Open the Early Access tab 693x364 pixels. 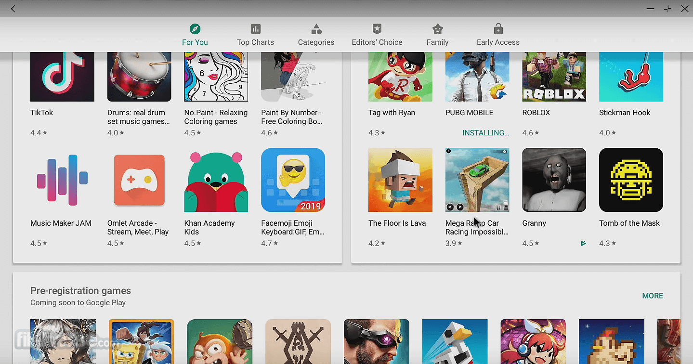[498, 35]
